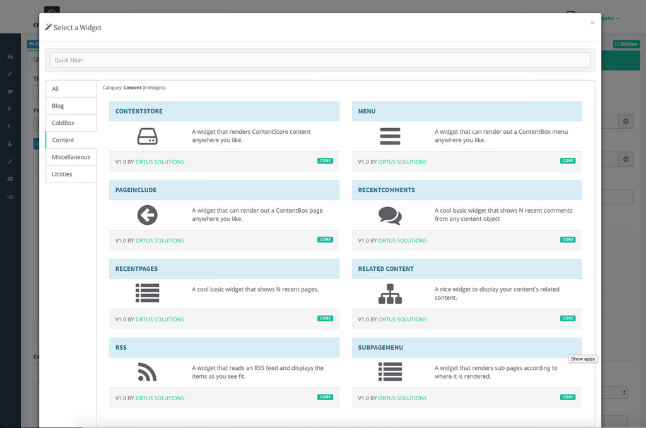Close the Select a Widget dialog
Viewport: 646px width, 428px height.
(x=592, y=23)
